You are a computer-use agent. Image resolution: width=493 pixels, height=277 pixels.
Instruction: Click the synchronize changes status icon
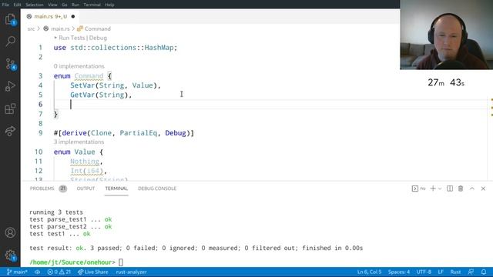[x=38, y=272]
